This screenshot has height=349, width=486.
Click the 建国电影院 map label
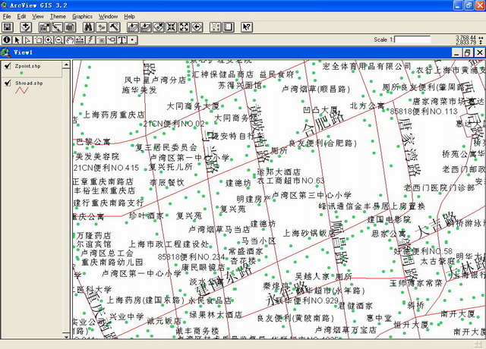click(389, 219)
